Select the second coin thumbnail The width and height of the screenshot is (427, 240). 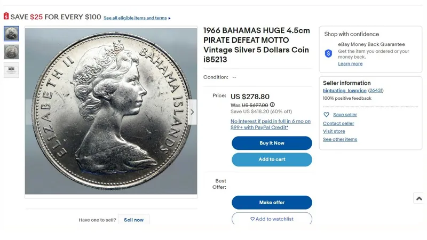pyautogui.click(x=11, y=52)
